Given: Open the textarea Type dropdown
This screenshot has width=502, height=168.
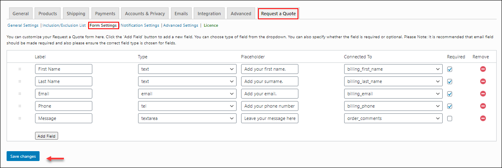Looking at the screenshot, I should tap(187, 118).
